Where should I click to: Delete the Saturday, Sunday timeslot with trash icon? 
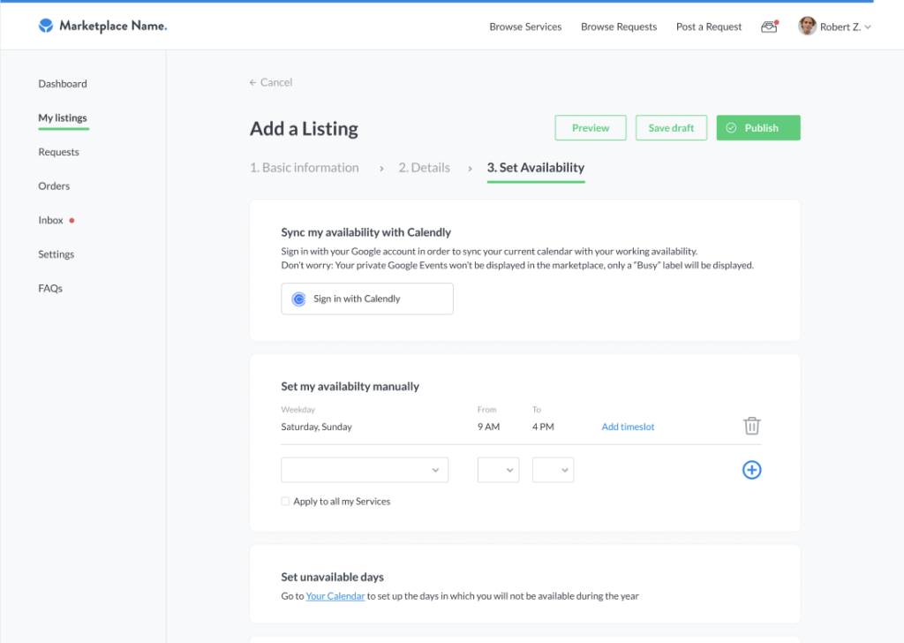tap(752, 426)
